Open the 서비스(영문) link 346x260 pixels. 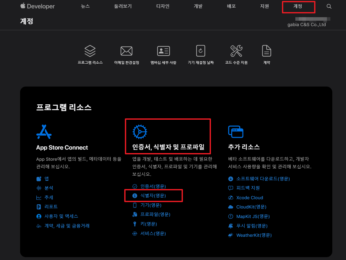153,234
